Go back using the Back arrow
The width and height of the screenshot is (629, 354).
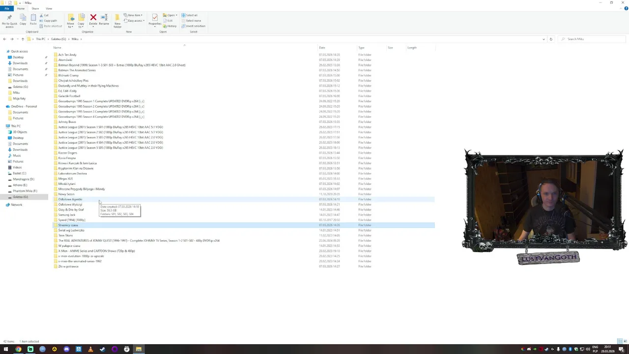pos(4,39)
